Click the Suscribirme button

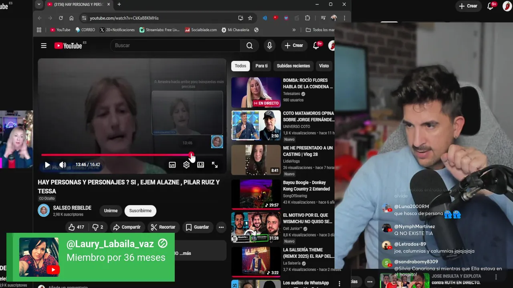click(x=140, y=211)
